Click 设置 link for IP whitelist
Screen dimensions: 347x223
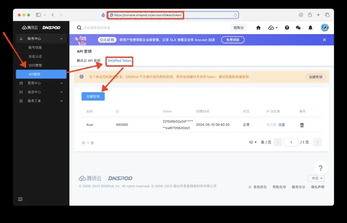(281, 125)
